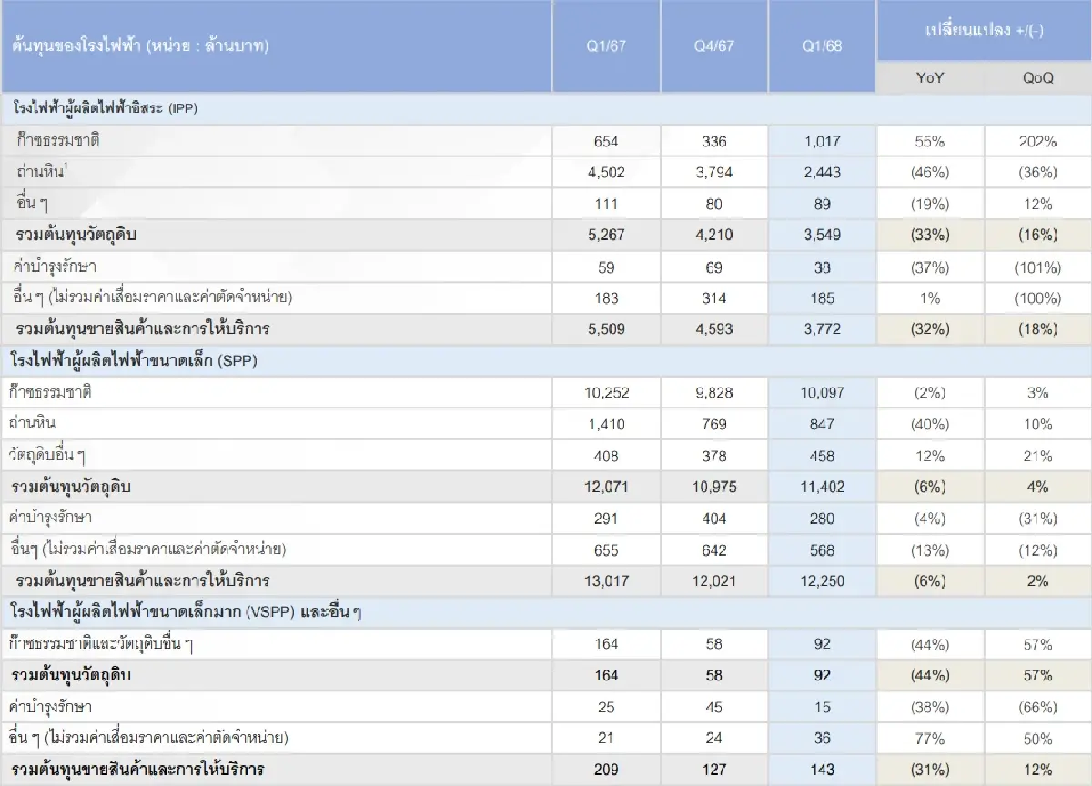
Task: Click the 202% QoQ figure for natural gas
Action: (1038, 140)
